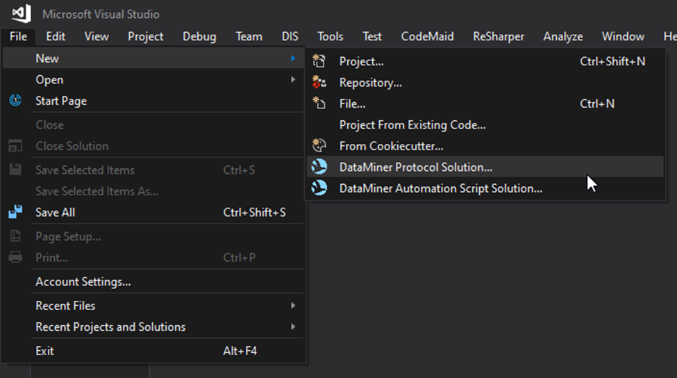Click the DataMiner Protocol Solution icon

coord(319,167)
